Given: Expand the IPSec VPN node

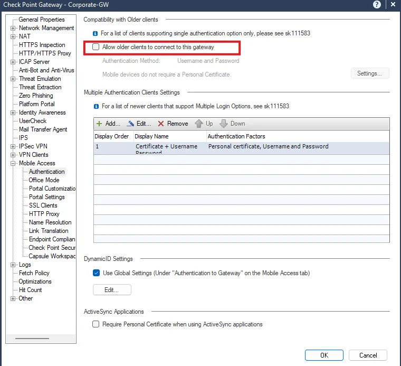Looking at the screenshot, I should [13, 146].
